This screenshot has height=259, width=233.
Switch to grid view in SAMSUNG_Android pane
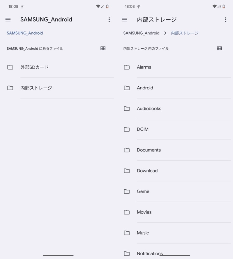103,48
